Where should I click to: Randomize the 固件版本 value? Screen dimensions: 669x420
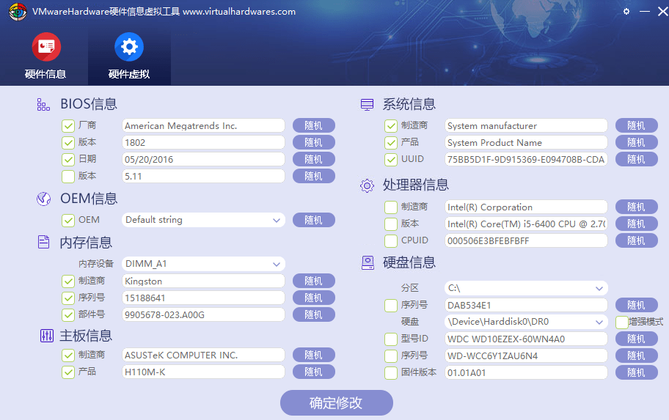636,372
